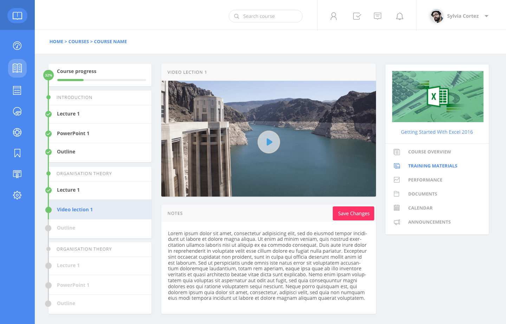506x324 pixels.
Task: Click the green checkmark beside Introduction Outline
Action: coord(48,152)
